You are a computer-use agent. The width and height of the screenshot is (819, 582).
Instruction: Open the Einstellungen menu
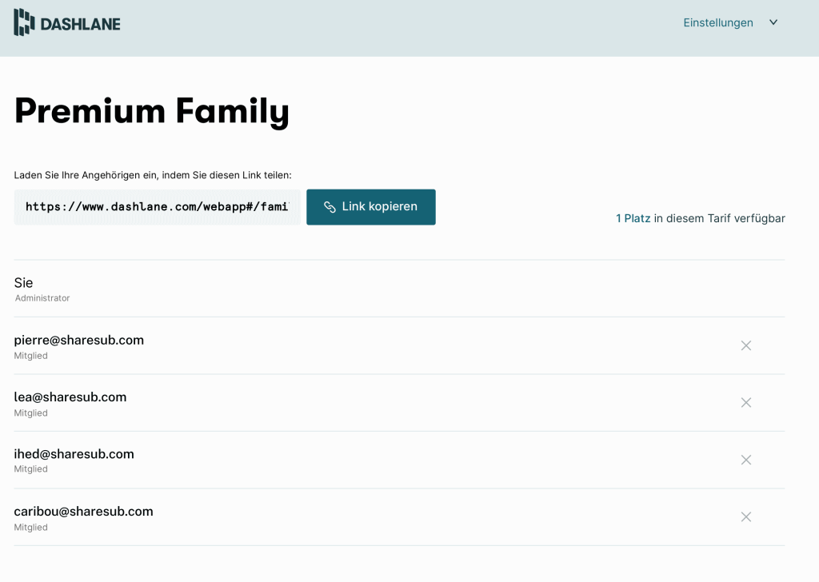pyautogui.click(x=718, y=22)
